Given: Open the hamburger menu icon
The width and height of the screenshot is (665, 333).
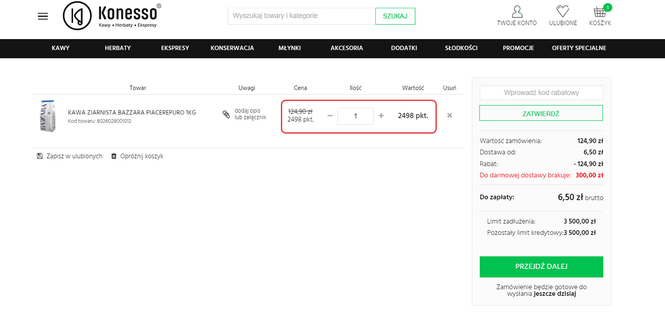Looking at the screenshot, I should tap(43, 17).
